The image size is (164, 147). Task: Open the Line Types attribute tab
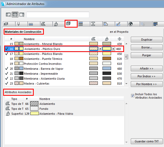pyautogui.click(x=34, y=24)
